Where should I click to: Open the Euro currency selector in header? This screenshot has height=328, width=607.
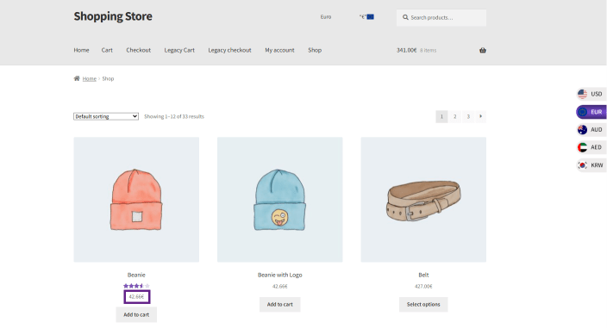[326, 17]
